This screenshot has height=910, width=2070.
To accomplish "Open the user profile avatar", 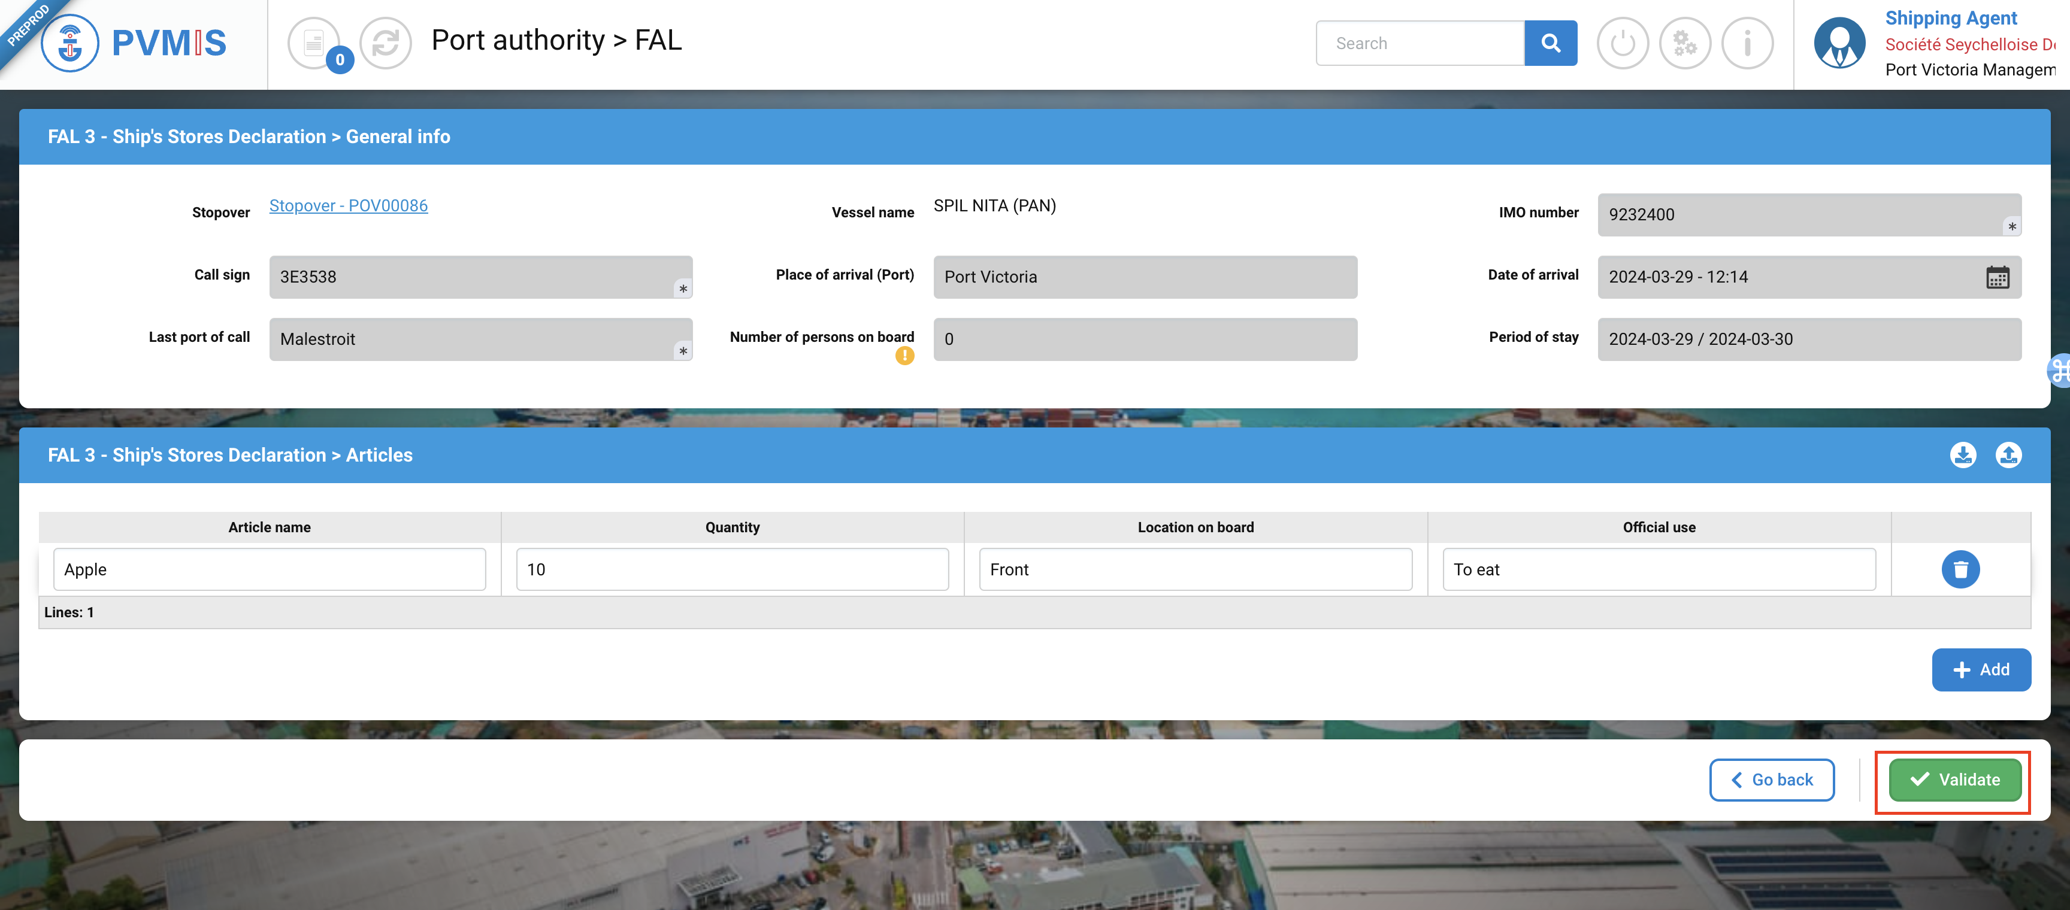I will pos(1839,43).
